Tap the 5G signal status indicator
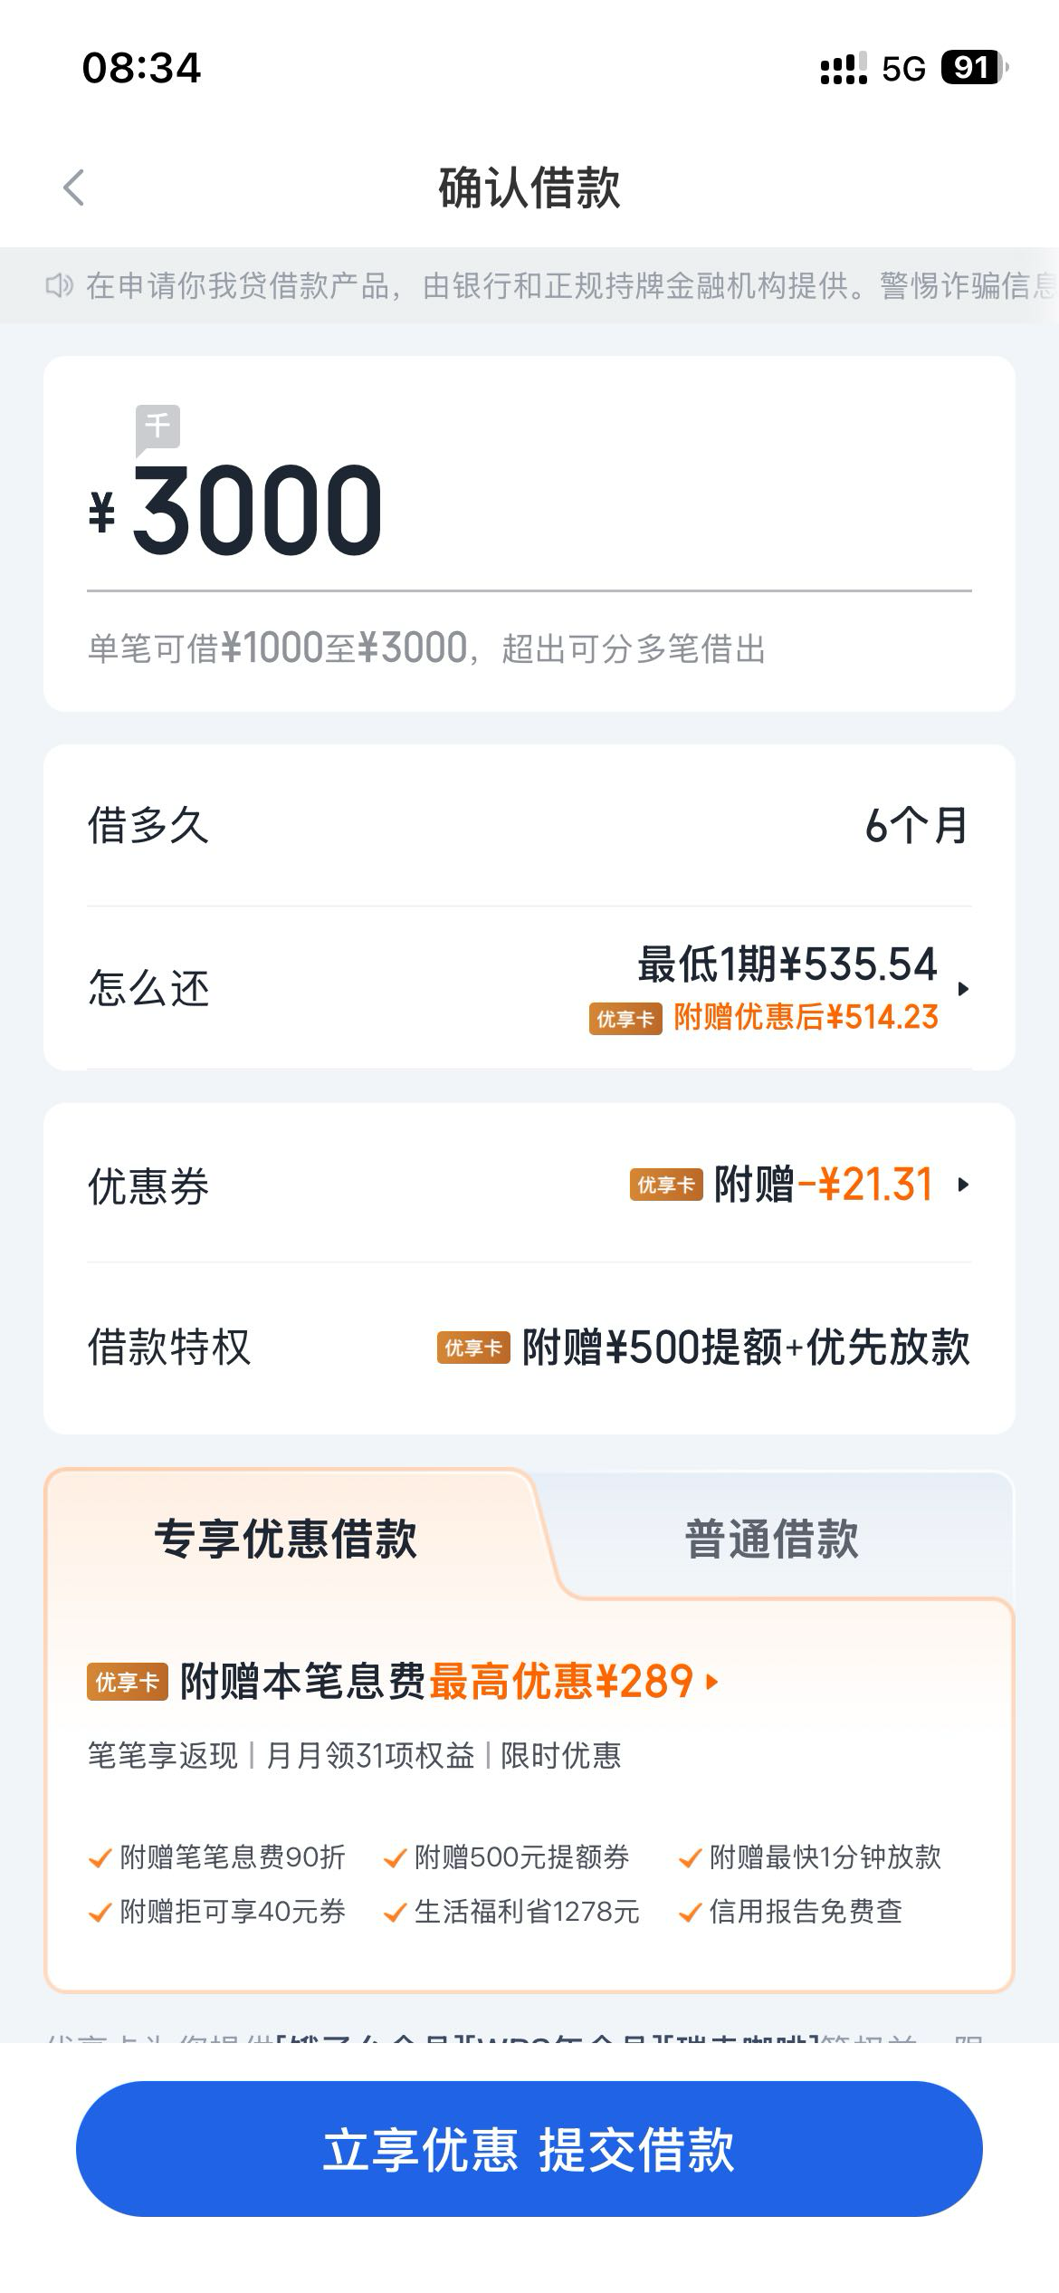The height and width of the screenshot is (2293, 1059). tap(903, 69)
